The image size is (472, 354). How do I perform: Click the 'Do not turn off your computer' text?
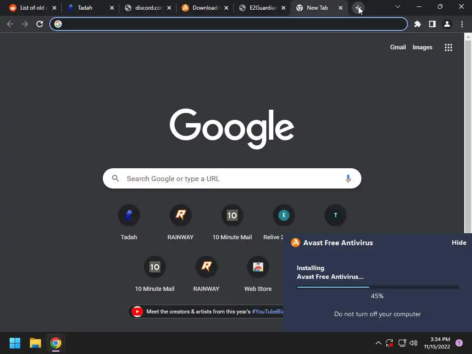(x=378, y=314)
